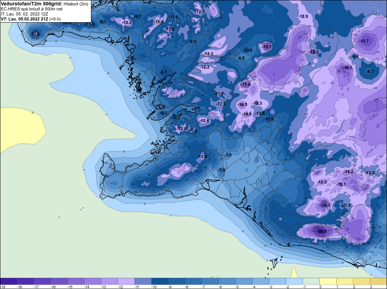Click the valid time 'VT: Lau. 05.02.2022 21Z'
Viewport: 387px width, 289px height.
(x=24, y=19)
